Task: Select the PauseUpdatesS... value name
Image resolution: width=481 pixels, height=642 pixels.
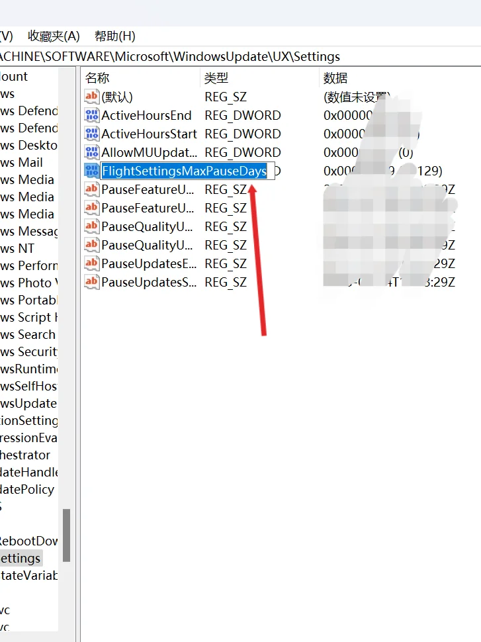Action: [149, 282]
